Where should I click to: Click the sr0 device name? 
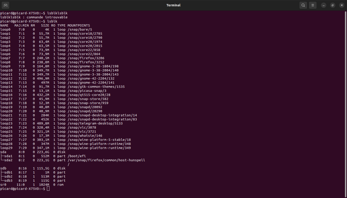(x=3, y=185)
